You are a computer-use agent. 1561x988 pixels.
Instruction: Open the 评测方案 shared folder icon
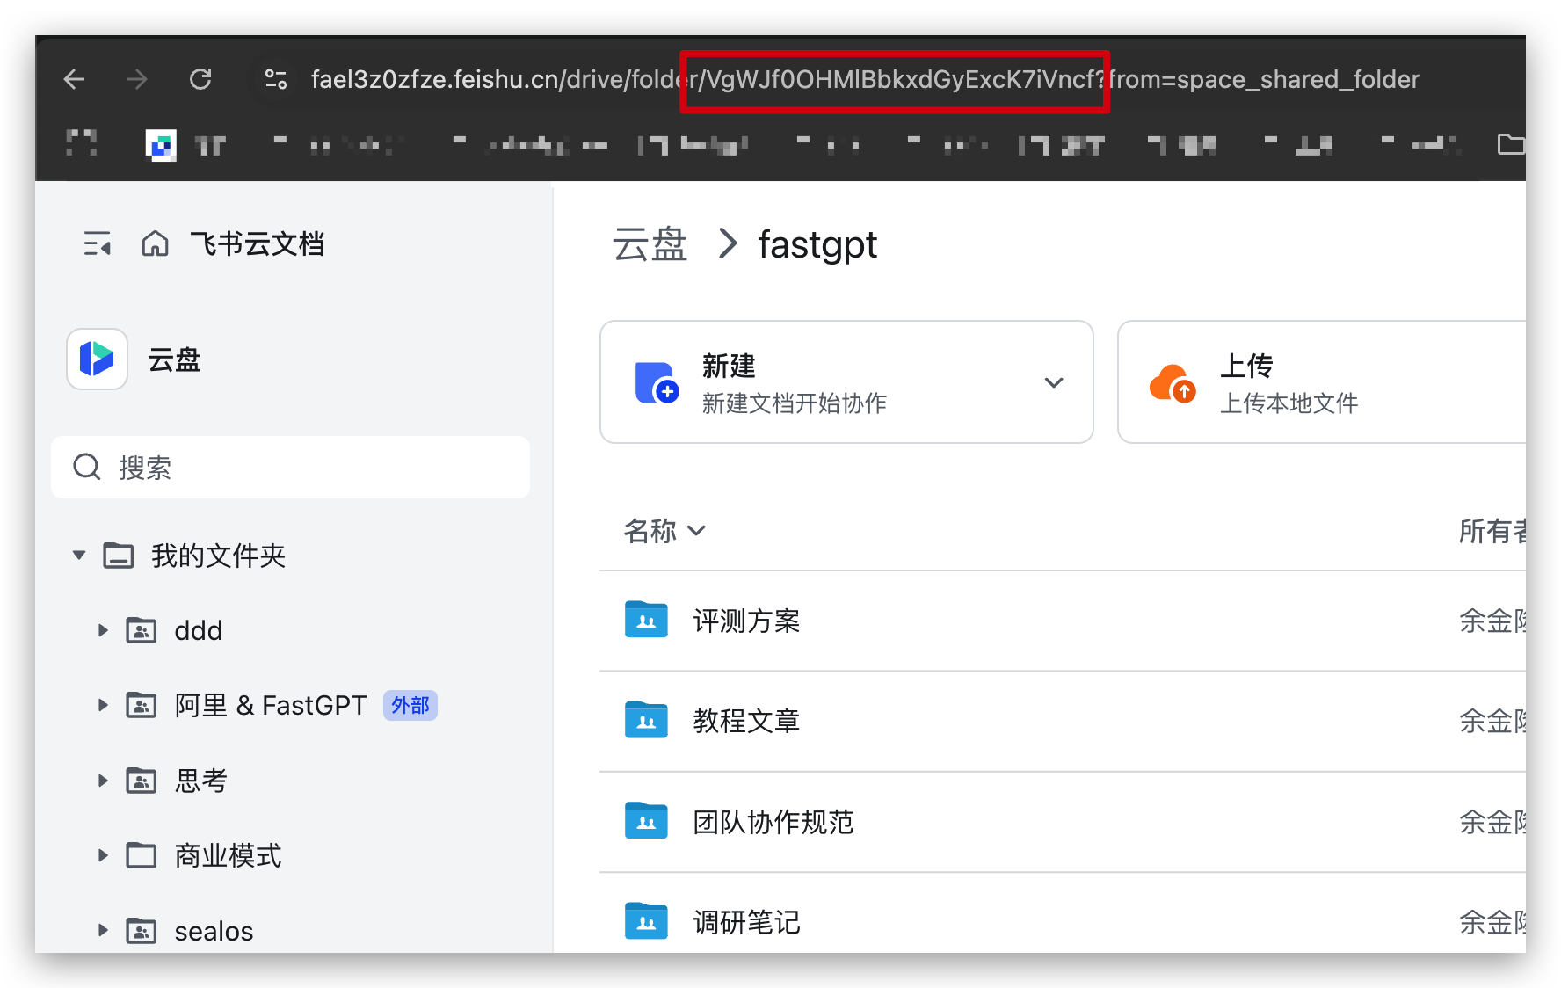pyautogui.click(x=646, y=621)
